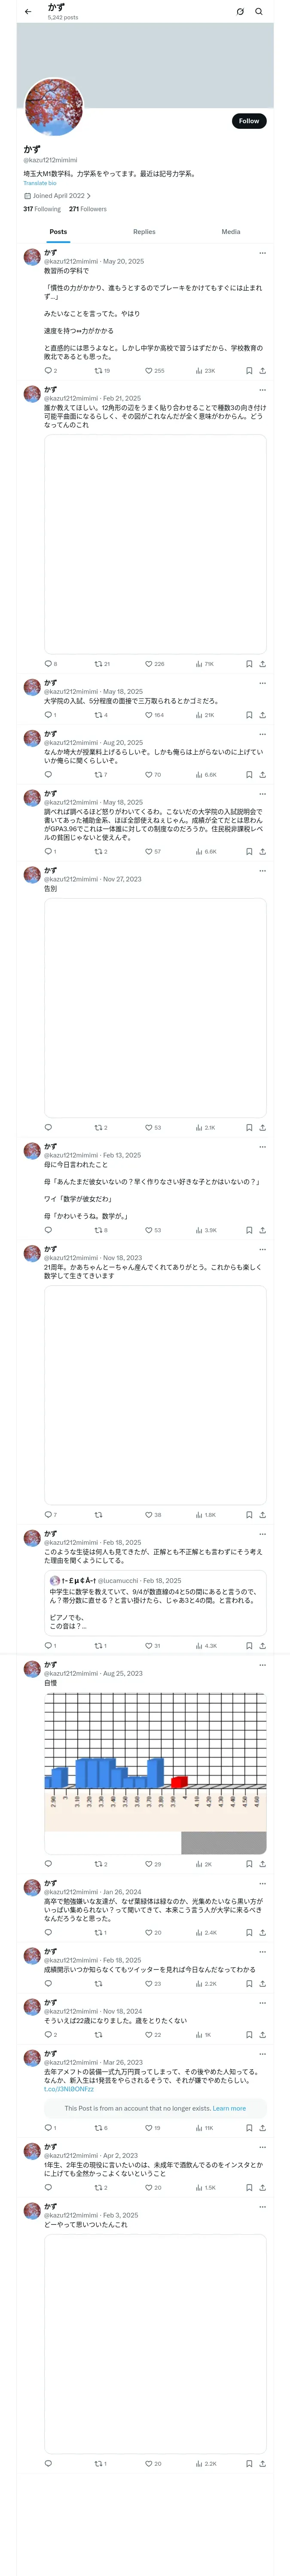
Task: Expand the "Joined April 2022" chevron
Action: pos(88,196)
